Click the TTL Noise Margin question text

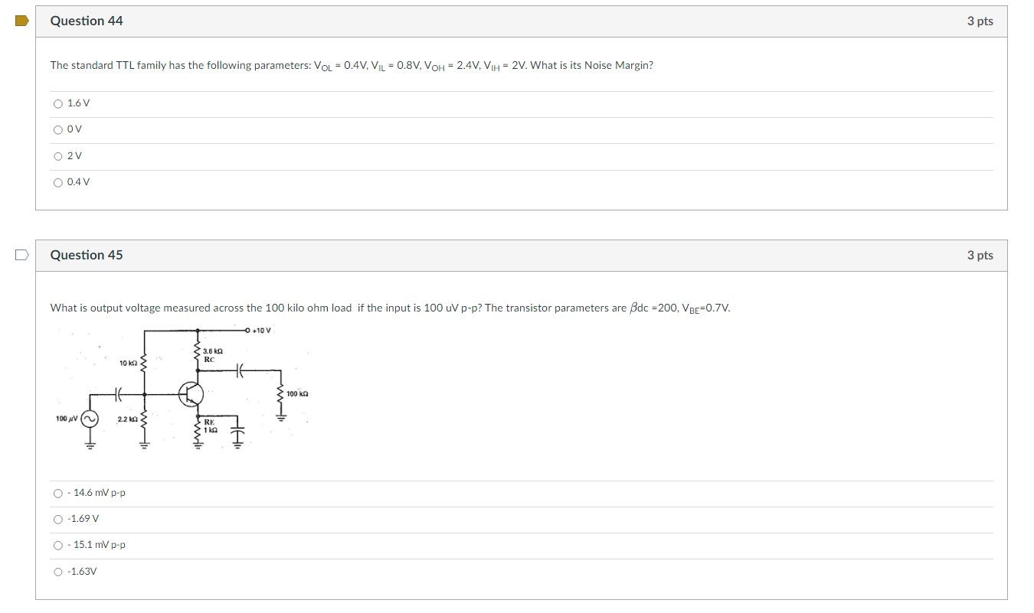(352, 65)
